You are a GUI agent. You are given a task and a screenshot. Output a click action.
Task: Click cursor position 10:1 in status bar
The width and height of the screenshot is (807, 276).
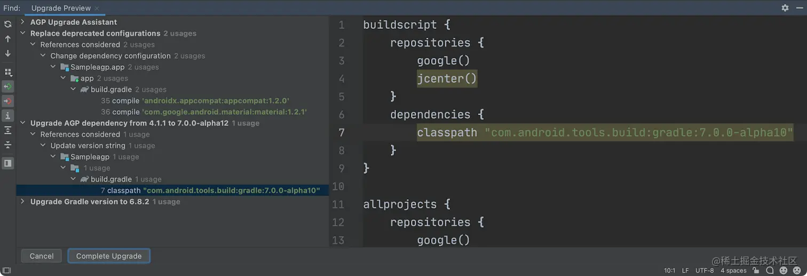670,271
